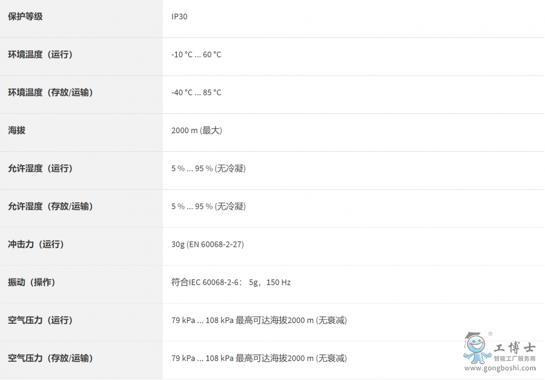This screenshot has width=545, height=380.
Task: Select the 冲击力（运行） row label
Action: click(x=36, y=244)
